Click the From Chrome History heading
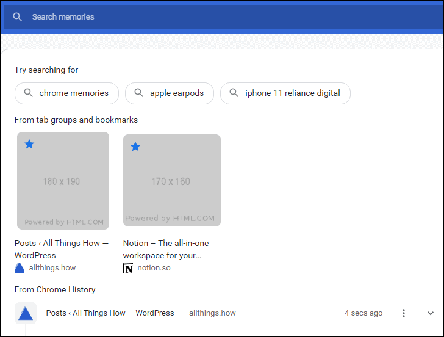The height and width of the screenshot is (337, 444). pos(55,289)
